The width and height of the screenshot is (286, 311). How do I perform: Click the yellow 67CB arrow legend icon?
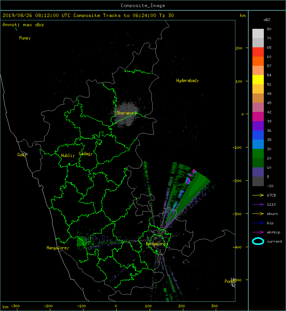click(258, 195)
